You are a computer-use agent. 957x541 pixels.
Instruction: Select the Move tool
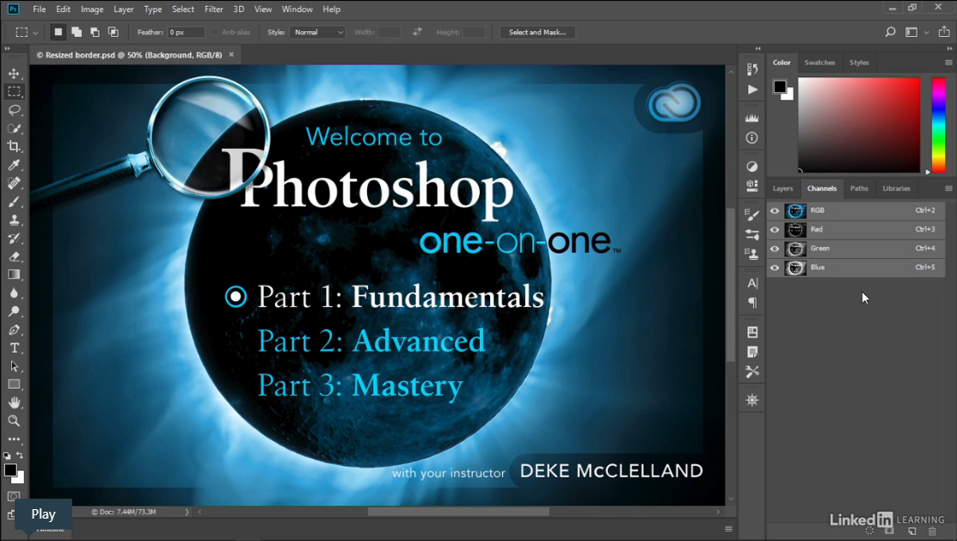coord(14,73)
